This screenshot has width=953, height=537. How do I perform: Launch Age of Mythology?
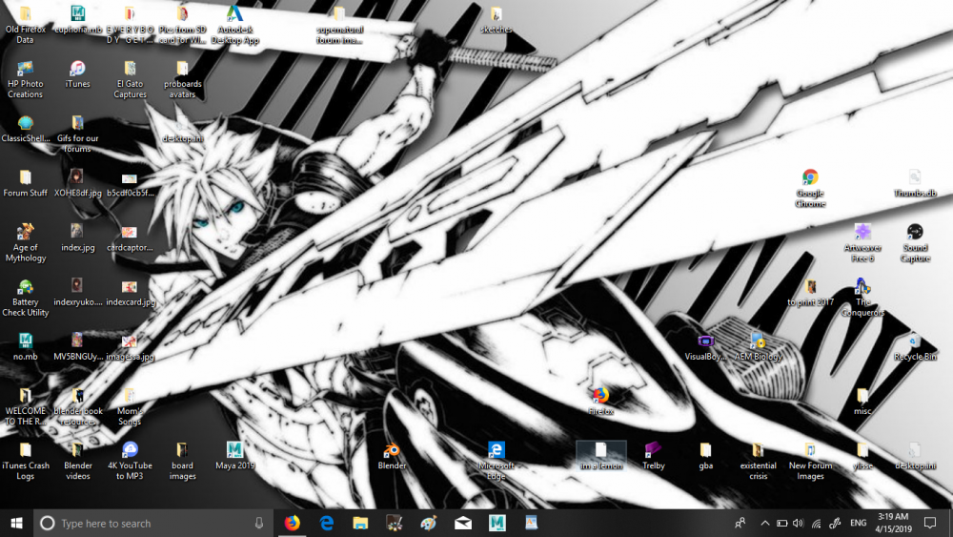point(25,242)
